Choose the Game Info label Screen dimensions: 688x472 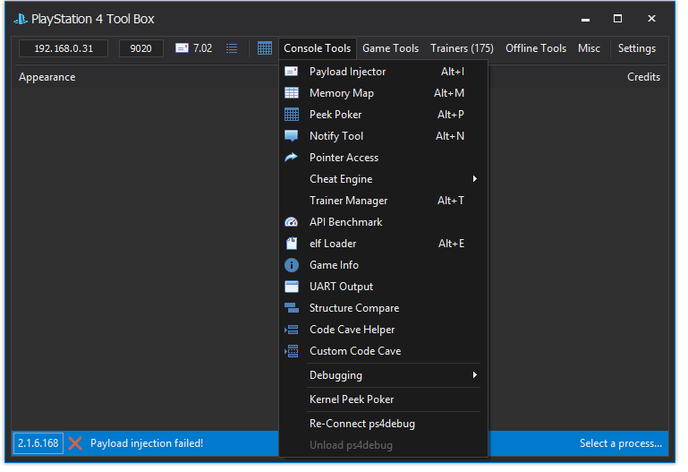[334, 265]
